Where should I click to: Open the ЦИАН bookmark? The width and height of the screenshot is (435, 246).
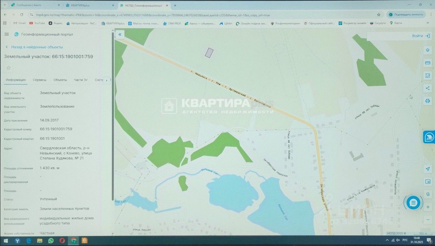(226, 23)
